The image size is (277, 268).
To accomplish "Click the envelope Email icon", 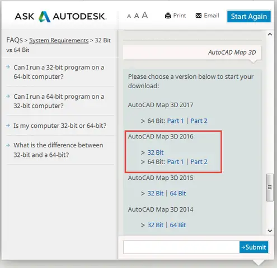I will (199, 16).
